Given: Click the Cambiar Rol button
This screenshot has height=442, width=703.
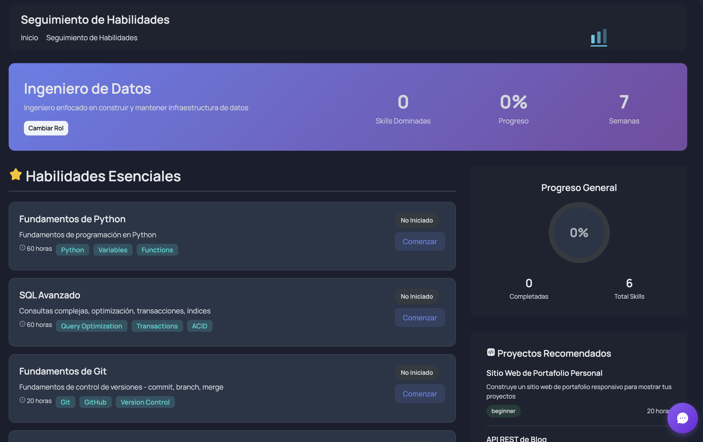Looking at the screenshot, I should (46, 128).
